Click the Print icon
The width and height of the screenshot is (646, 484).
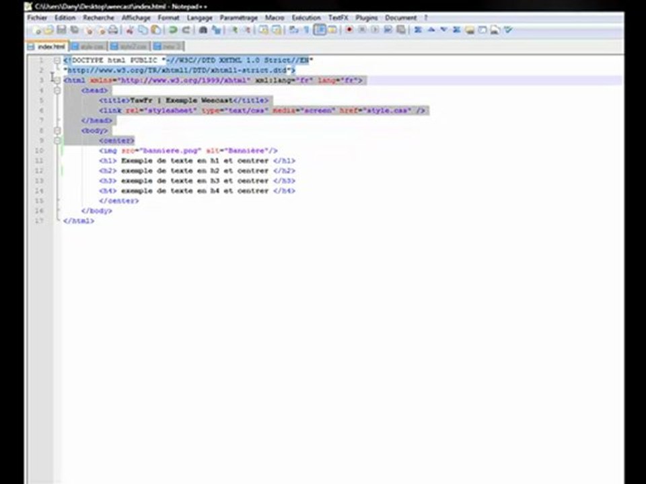113,30
